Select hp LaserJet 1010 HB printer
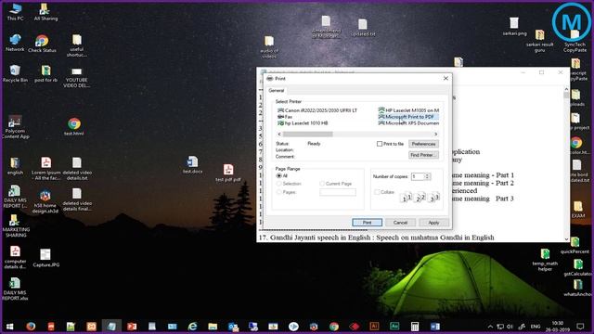This screenshot has height=334, width=594. point(303,123)
